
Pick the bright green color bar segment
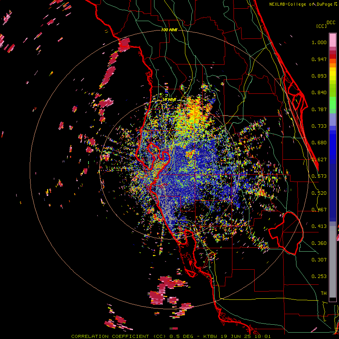point(333,103)
